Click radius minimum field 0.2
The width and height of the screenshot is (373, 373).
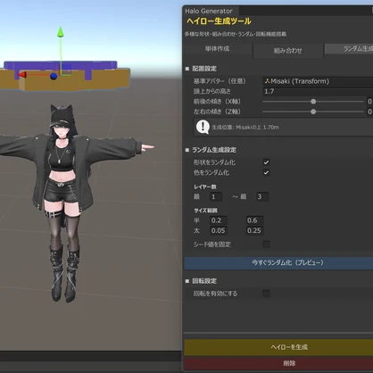pyautogui.click(x=219, y=220)
